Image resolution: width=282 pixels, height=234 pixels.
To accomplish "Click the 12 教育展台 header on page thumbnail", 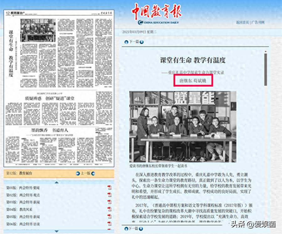I will pyautogui.click(x=15, y=13).
